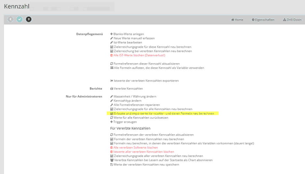
Task: Click Formelreferenzen dieser Kennzahl aktualisieren
Action: [147, 63]
